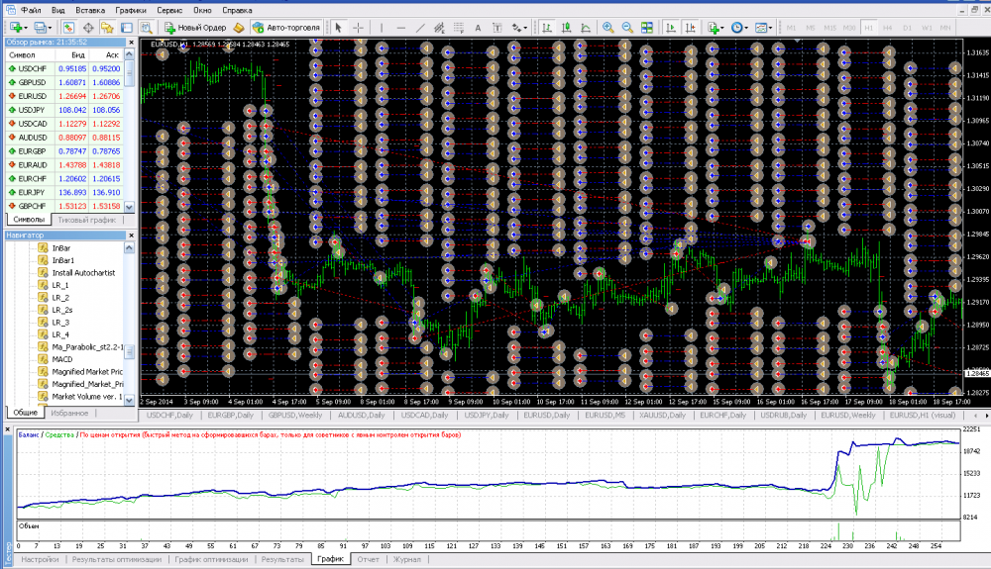Click the Новый Ордер button
Image resolution: width=991 pixels, height=569 pixels.
[x=194, y=27]
